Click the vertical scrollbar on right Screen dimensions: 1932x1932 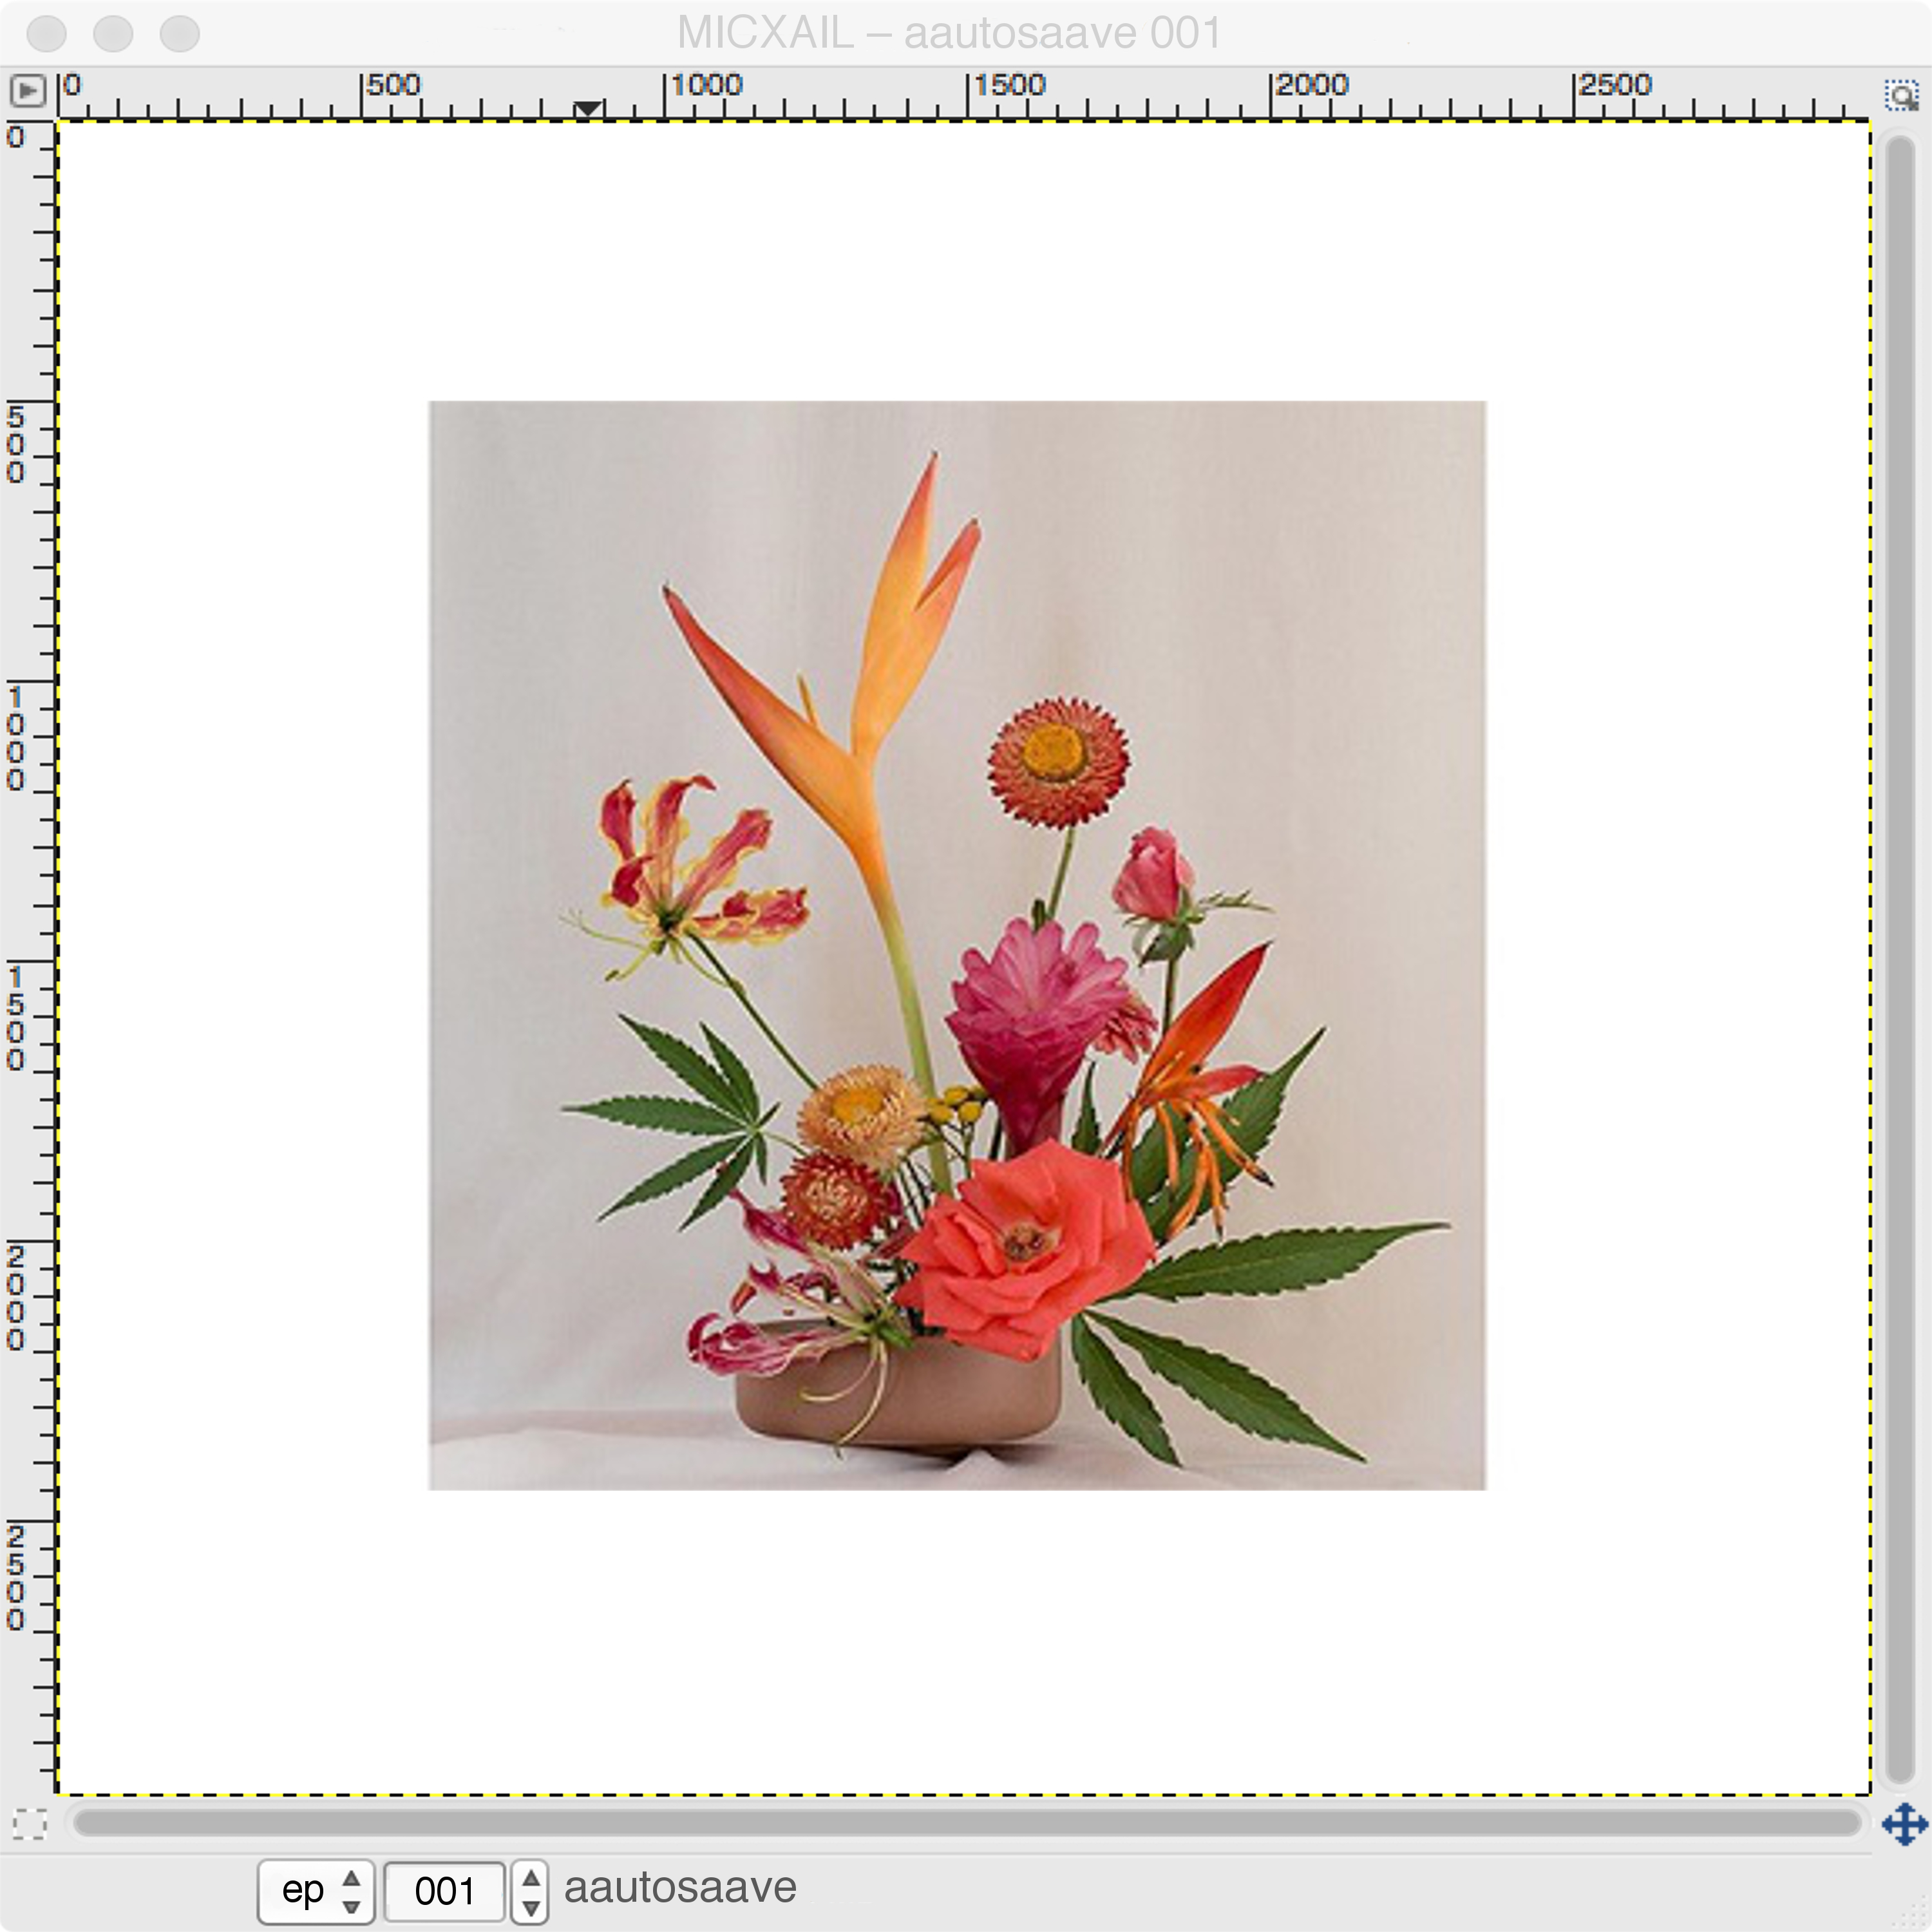(1899, 960)
